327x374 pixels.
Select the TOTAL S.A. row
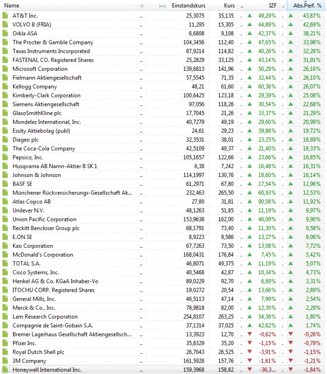[163, 263]
